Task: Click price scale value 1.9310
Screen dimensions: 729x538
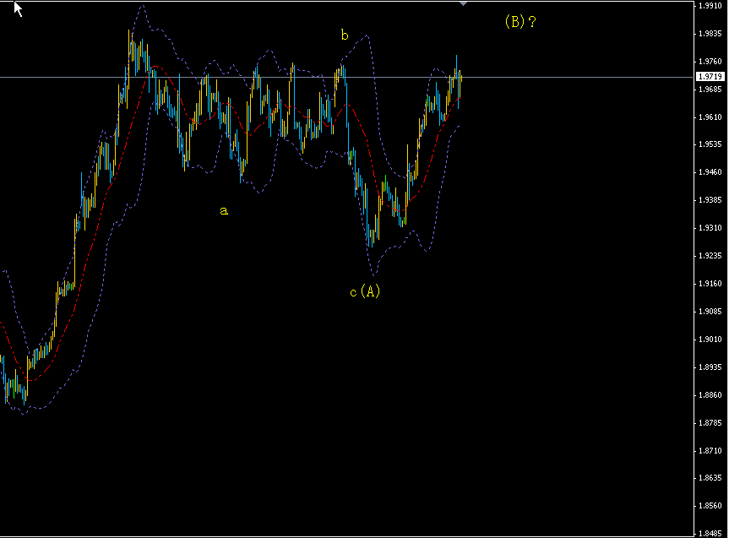Action: pos(710,228)
